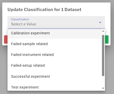Click the scrollbar track below the thumb
This screenshot has width=114, height=94.
(x=103, y=81)
